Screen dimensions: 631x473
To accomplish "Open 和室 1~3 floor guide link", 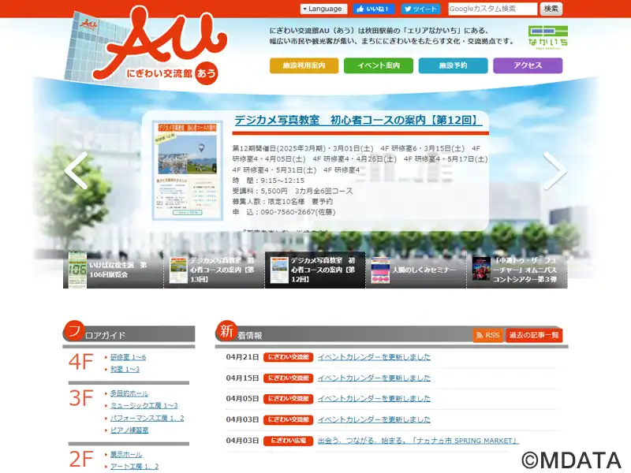I will click(125, 369).
